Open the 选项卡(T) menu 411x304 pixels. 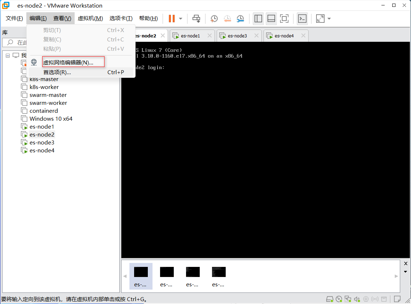pyautogui.click(x=121, y=18)
